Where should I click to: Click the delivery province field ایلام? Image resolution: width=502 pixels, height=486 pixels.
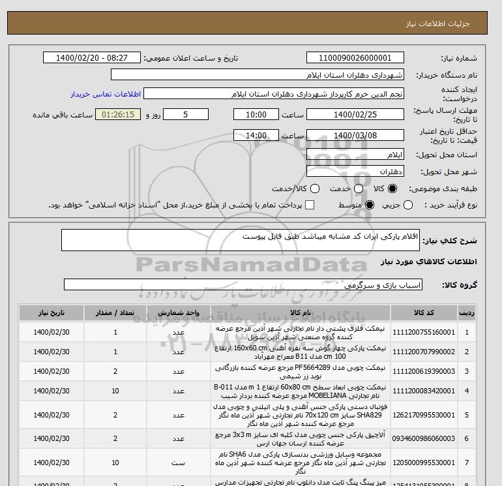(x=355, y=155)
